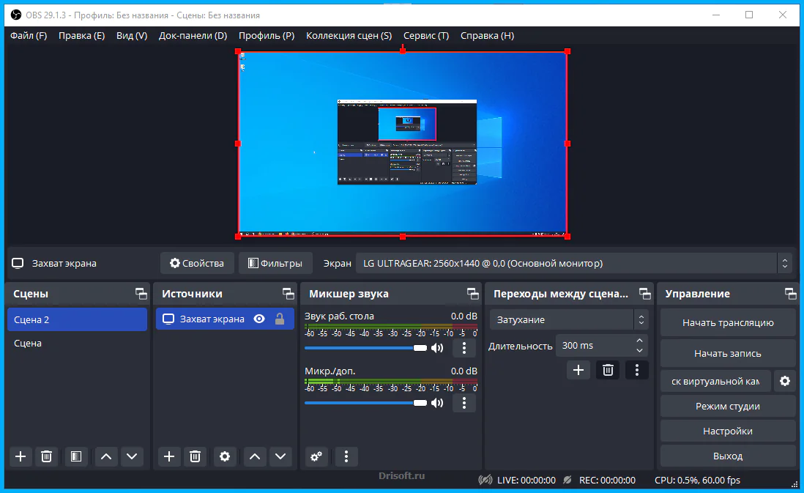Click the Начать запись button

pyautogui.click(x=727, y=352)
